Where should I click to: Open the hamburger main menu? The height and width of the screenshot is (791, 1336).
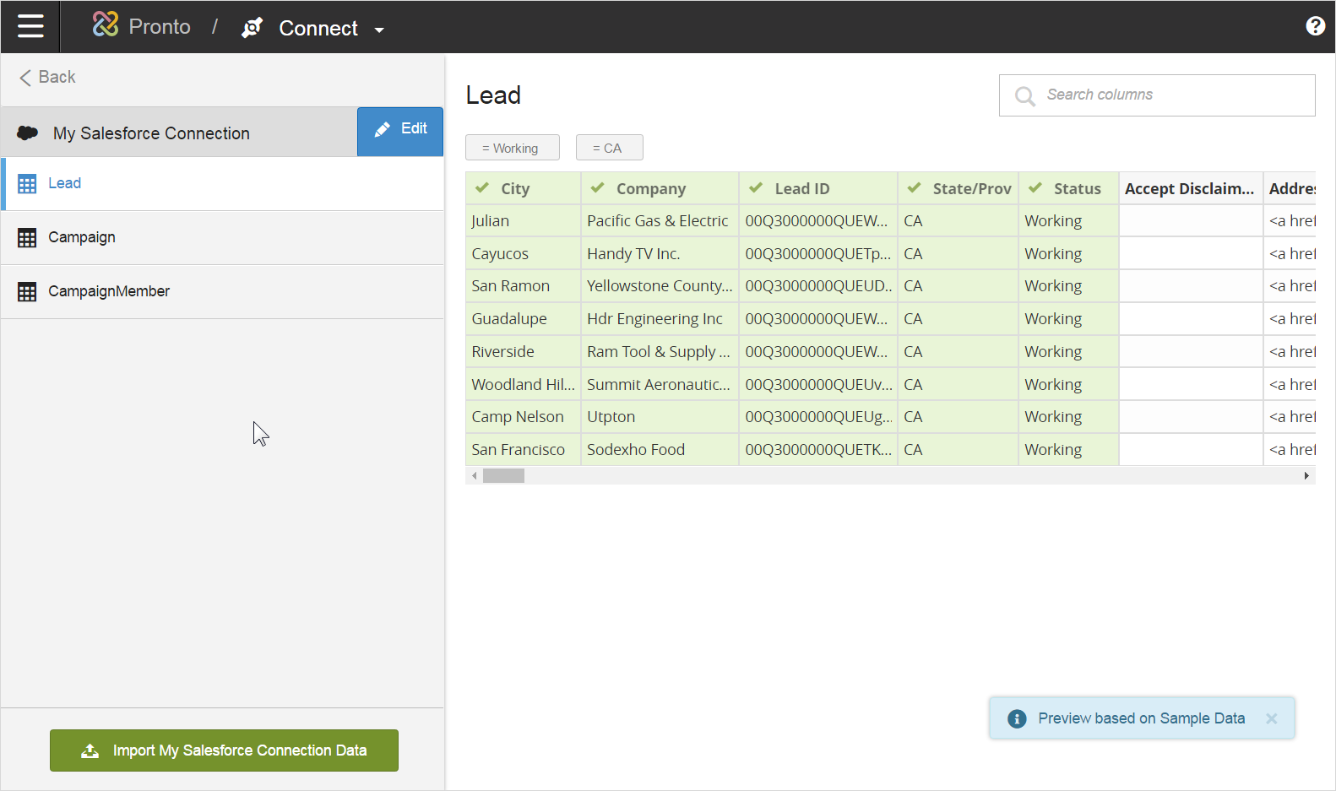click(x=30, y=27)
